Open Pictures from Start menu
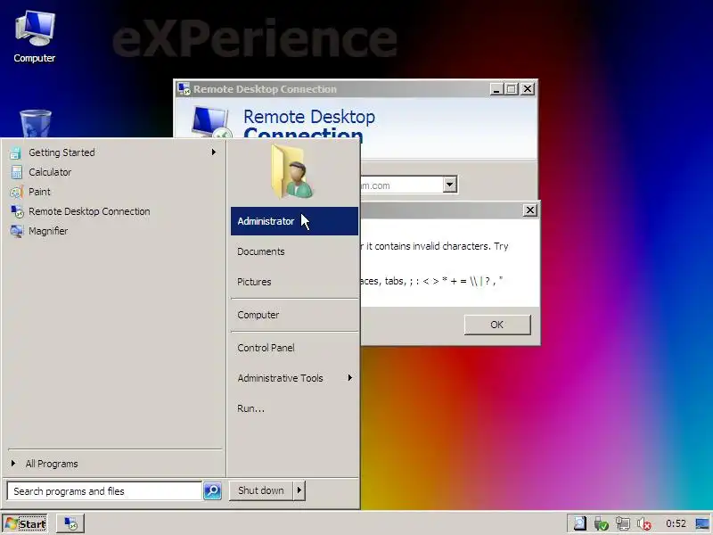The image size is (713, 535). 294,282
